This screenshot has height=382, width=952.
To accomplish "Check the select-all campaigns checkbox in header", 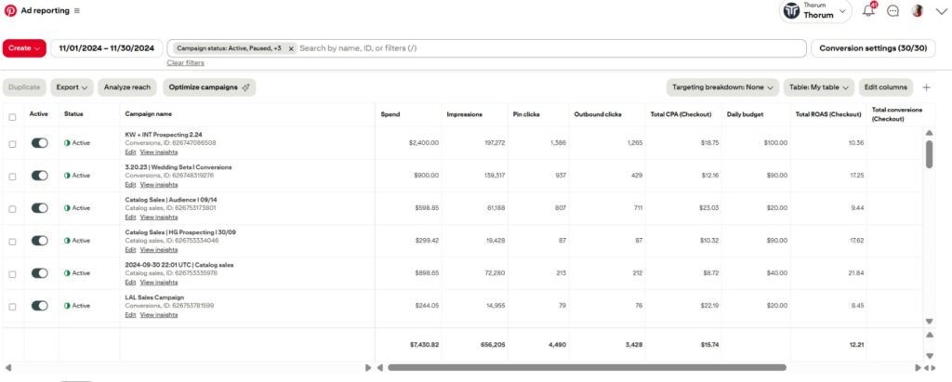I will pyautogui.click(x=12, y=116).
